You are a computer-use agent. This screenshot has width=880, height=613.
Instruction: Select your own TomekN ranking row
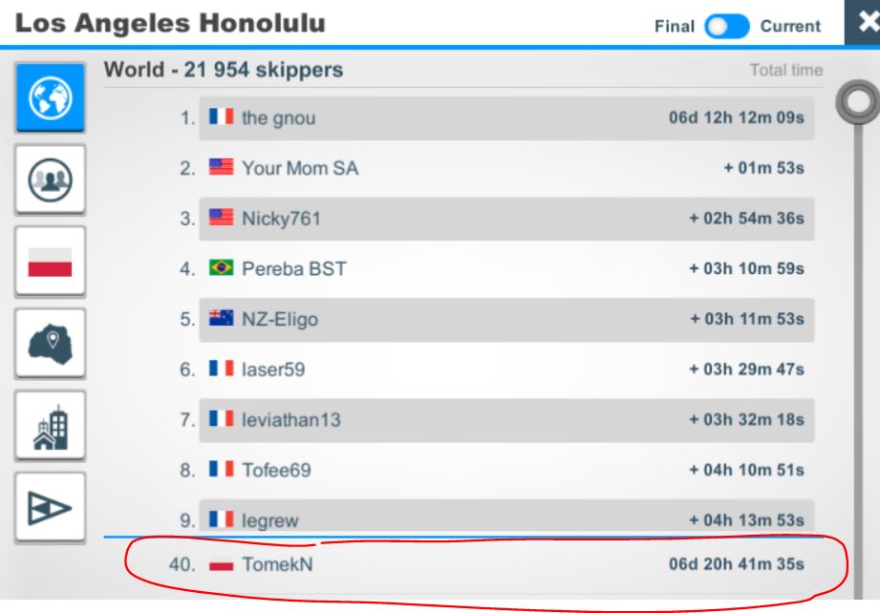486,564
